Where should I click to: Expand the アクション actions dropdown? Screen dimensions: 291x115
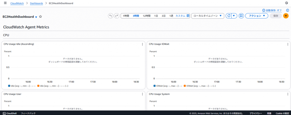[257, 16]
